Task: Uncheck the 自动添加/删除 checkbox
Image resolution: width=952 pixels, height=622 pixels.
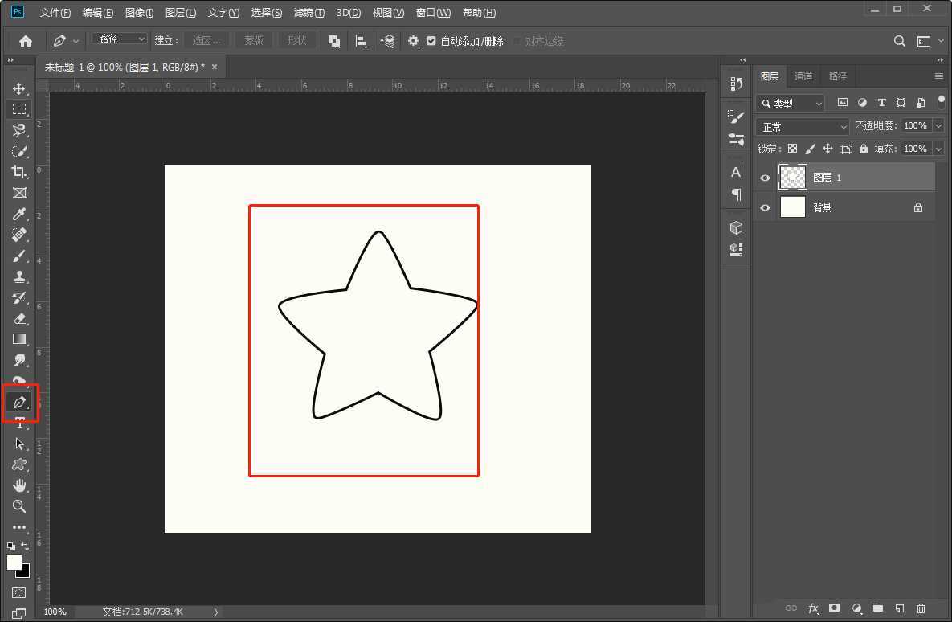Action: [x=431, y=41]
